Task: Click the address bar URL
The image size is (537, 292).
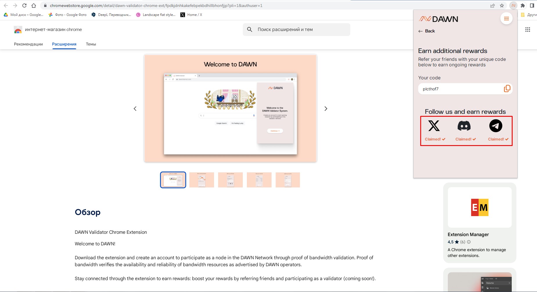Action: 156,6
